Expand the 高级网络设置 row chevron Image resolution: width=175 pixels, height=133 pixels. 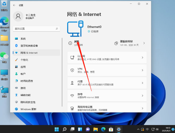coord(143,108)
